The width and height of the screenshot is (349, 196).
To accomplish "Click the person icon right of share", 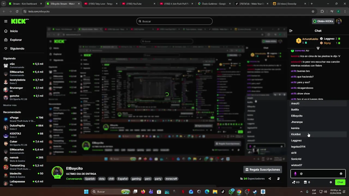I will 278,179.
